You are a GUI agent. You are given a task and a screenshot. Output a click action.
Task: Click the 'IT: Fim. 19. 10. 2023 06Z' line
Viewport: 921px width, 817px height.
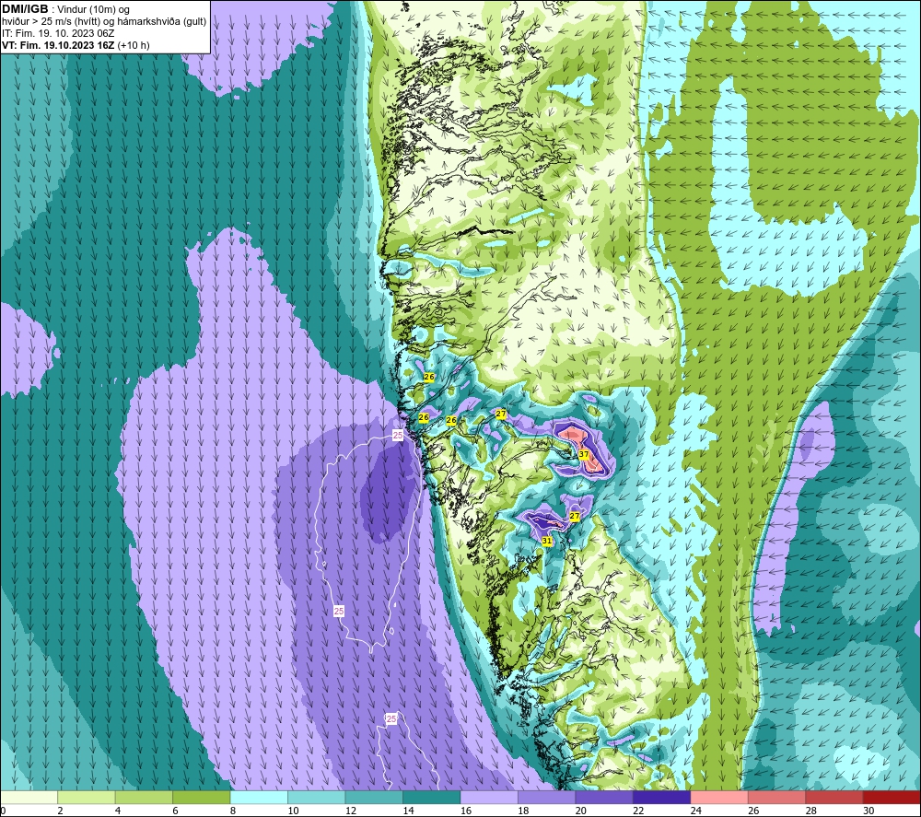58,33
